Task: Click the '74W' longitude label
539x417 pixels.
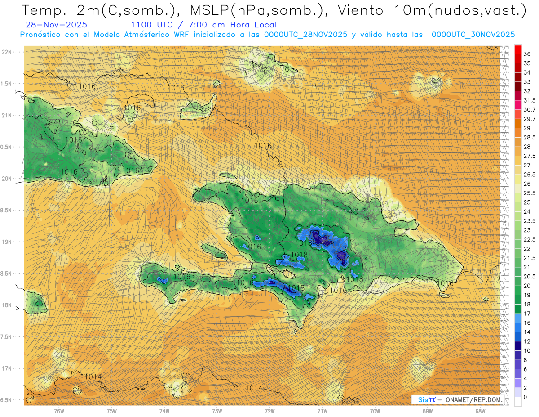Action: (164, 411)
